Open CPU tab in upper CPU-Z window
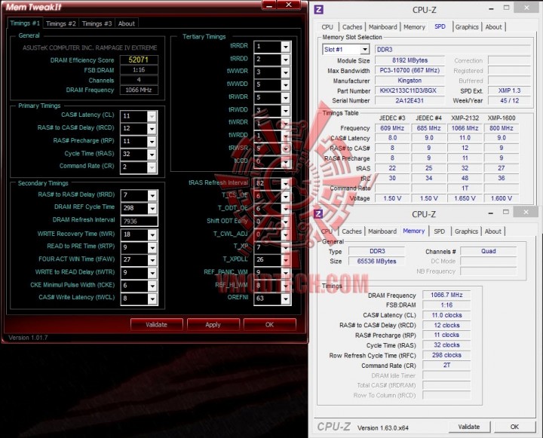 pyautogui.click(x=327, y=27)
